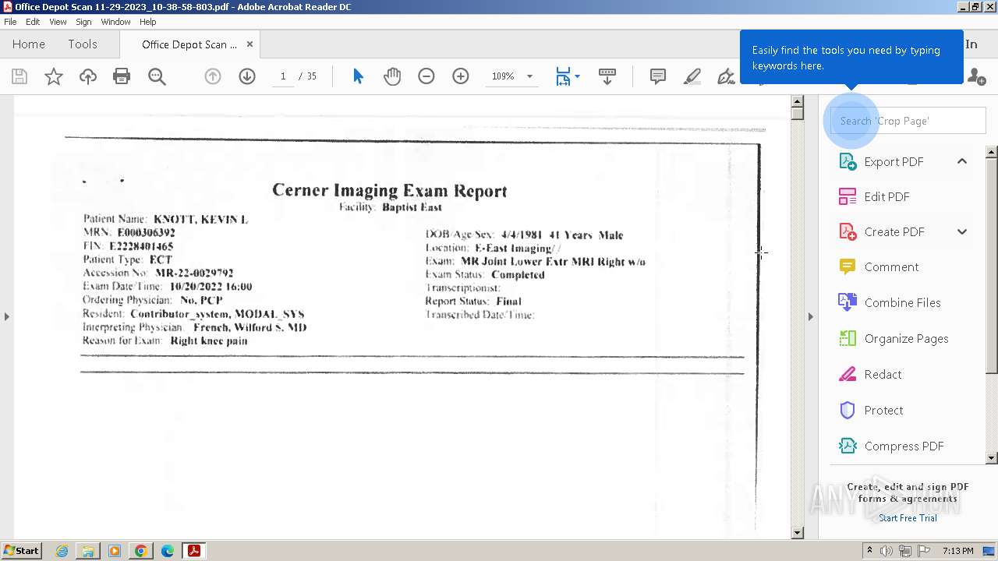Expand the Create PDF section chevron
The width and height of the screenshot is (998, 561).
pyautogui.click(x=962, y=231)
